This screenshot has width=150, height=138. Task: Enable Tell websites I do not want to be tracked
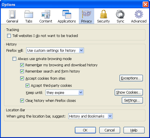click(x=9, y=36)
